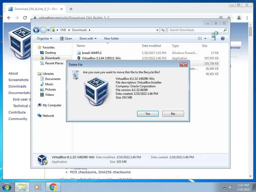Open the Chrome profile icon
Screen dimensions: 256x192
coord(239,18)
